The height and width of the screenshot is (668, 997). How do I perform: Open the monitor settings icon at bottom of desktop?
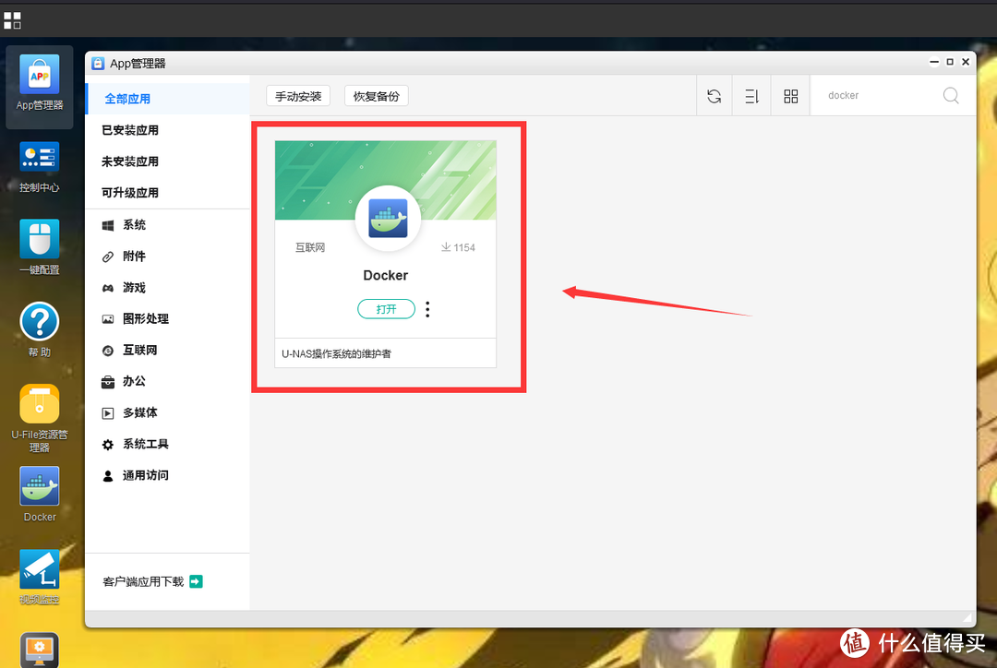(x=40, y=650)
